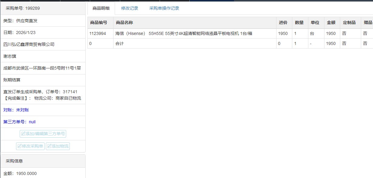Click the 采购单号: 199289 panel header
Screen dimensions: 373x178
click(x=23, y=8)
